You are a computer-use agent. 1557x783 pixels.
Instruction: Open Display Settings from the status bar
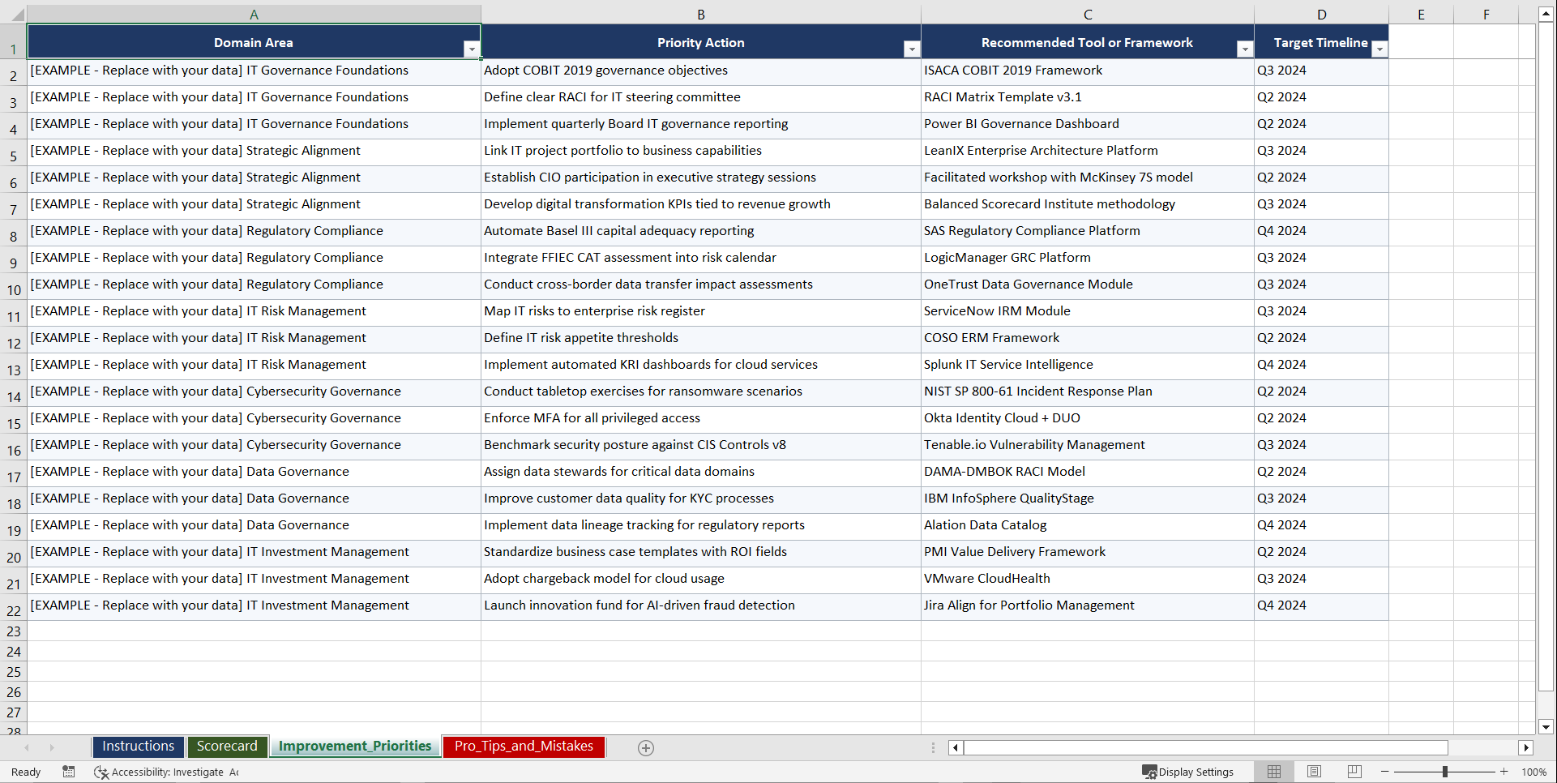pyautogui.click(x=1187, y=772)
